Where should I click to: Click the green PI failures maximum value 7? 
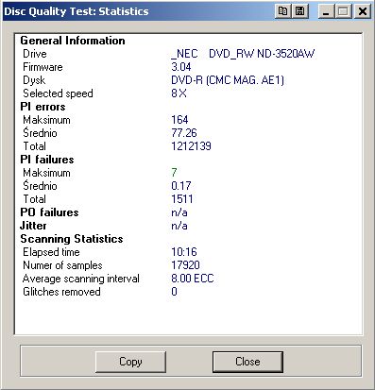174,173
